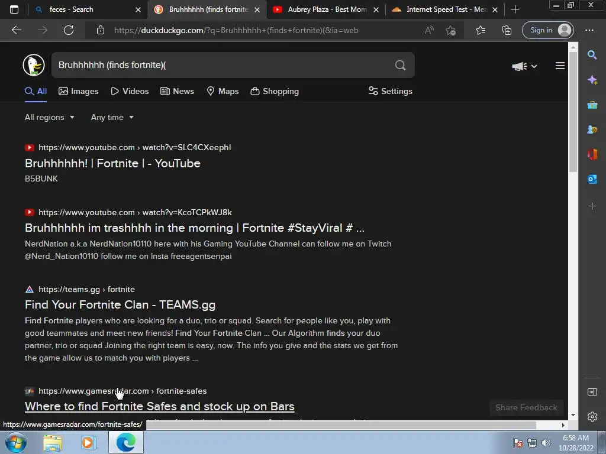Screen dimensions: 606x454
Task: Click the vertical page scrollbar thumb
Action: tap(573, 112)
